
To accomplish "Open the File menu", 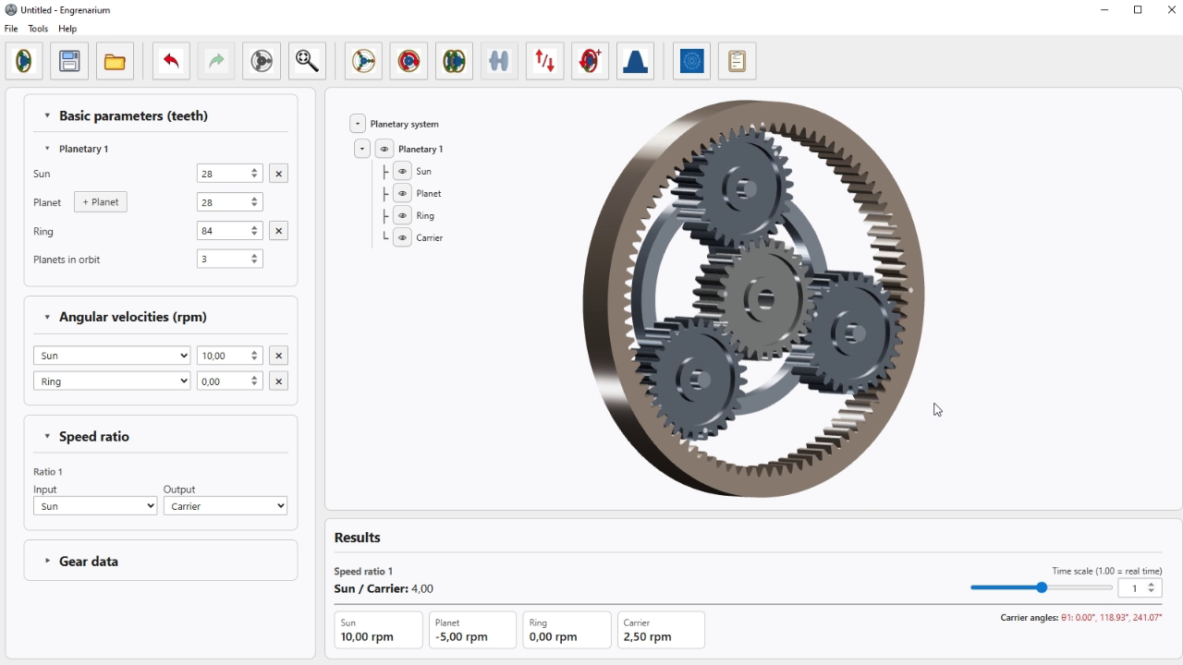I will pos(11,29).
